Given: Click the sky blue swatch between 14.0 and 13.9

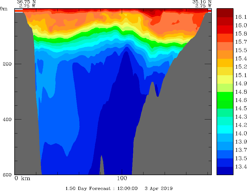Looking at the screenshot, I should [225, 138].
